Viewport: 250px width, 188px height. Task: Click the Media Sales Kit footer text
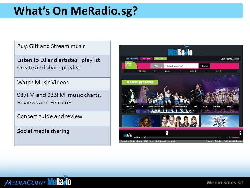click(x=225, y=183)
